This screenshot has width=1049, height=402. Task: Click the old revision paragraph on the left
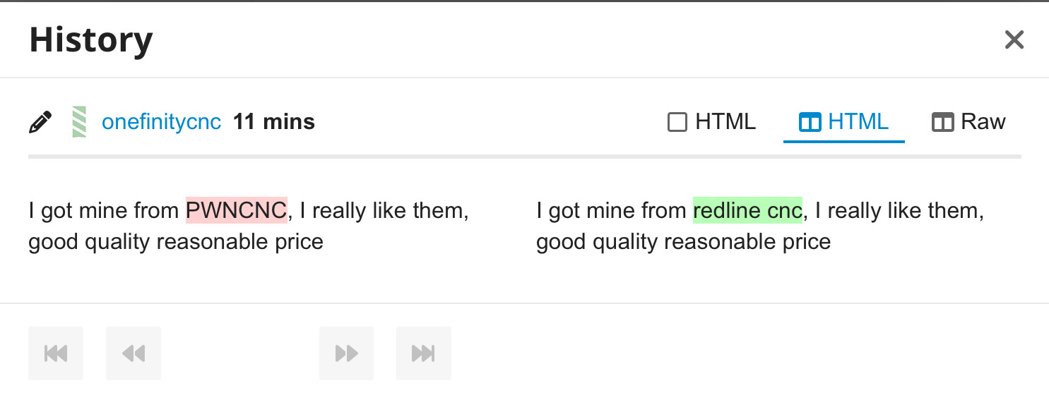tap(249, 226)
